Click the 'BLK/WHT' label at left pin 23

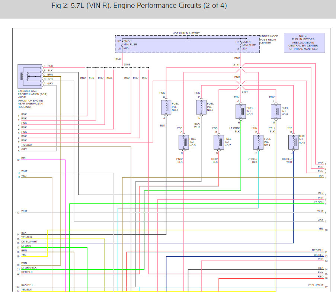point(27,285)
